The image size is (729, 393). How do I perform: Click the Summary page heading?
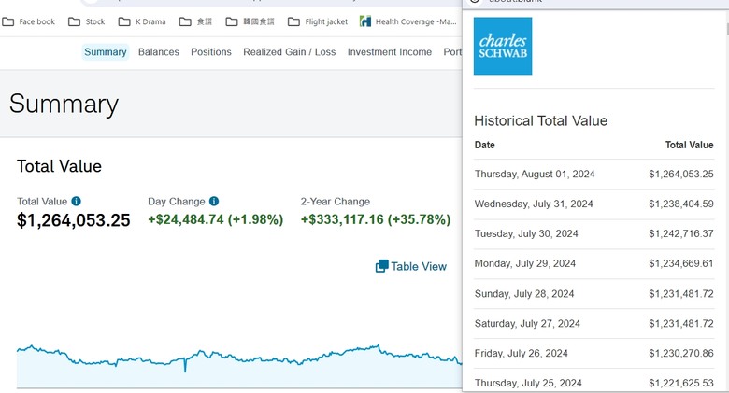pos(64,104)
